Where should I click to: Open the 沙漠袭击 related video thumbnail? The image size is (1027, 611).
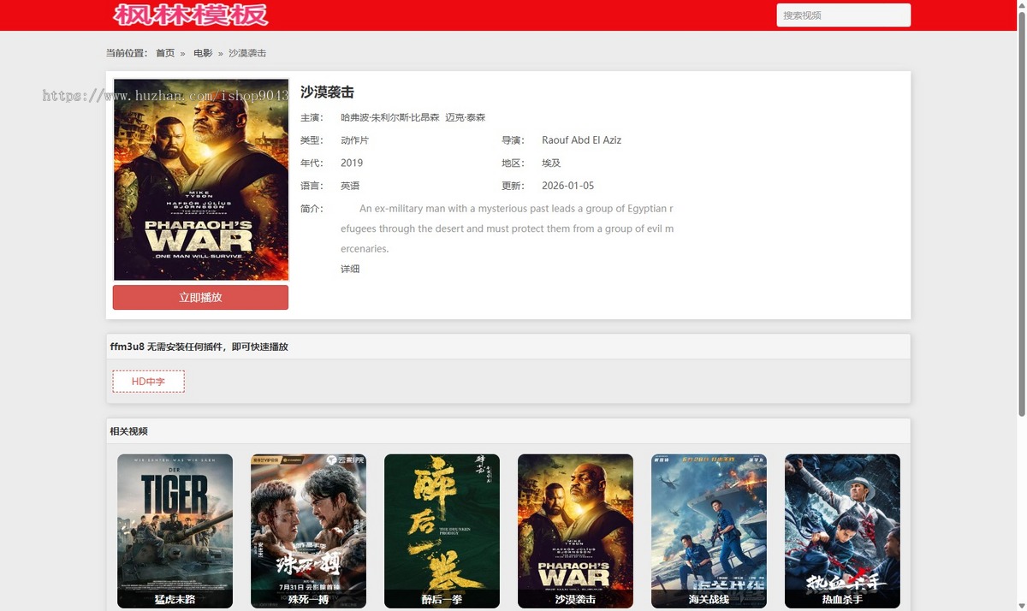(x=575, y=531)
